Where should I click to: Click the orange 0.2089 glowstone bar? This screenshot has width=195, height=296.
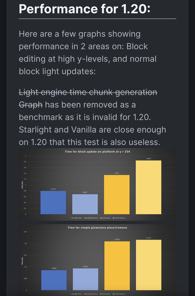(117, 266)
